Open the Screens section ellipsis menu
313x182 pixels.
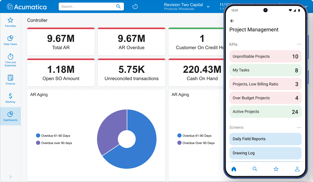pyautogui.click(x=299, y=127)
